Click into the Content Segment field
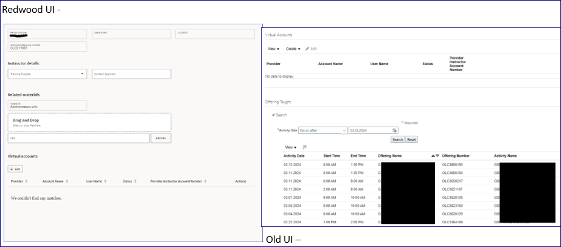The height and width of the screenshot is (247, 561). click(x=131, y=74)
